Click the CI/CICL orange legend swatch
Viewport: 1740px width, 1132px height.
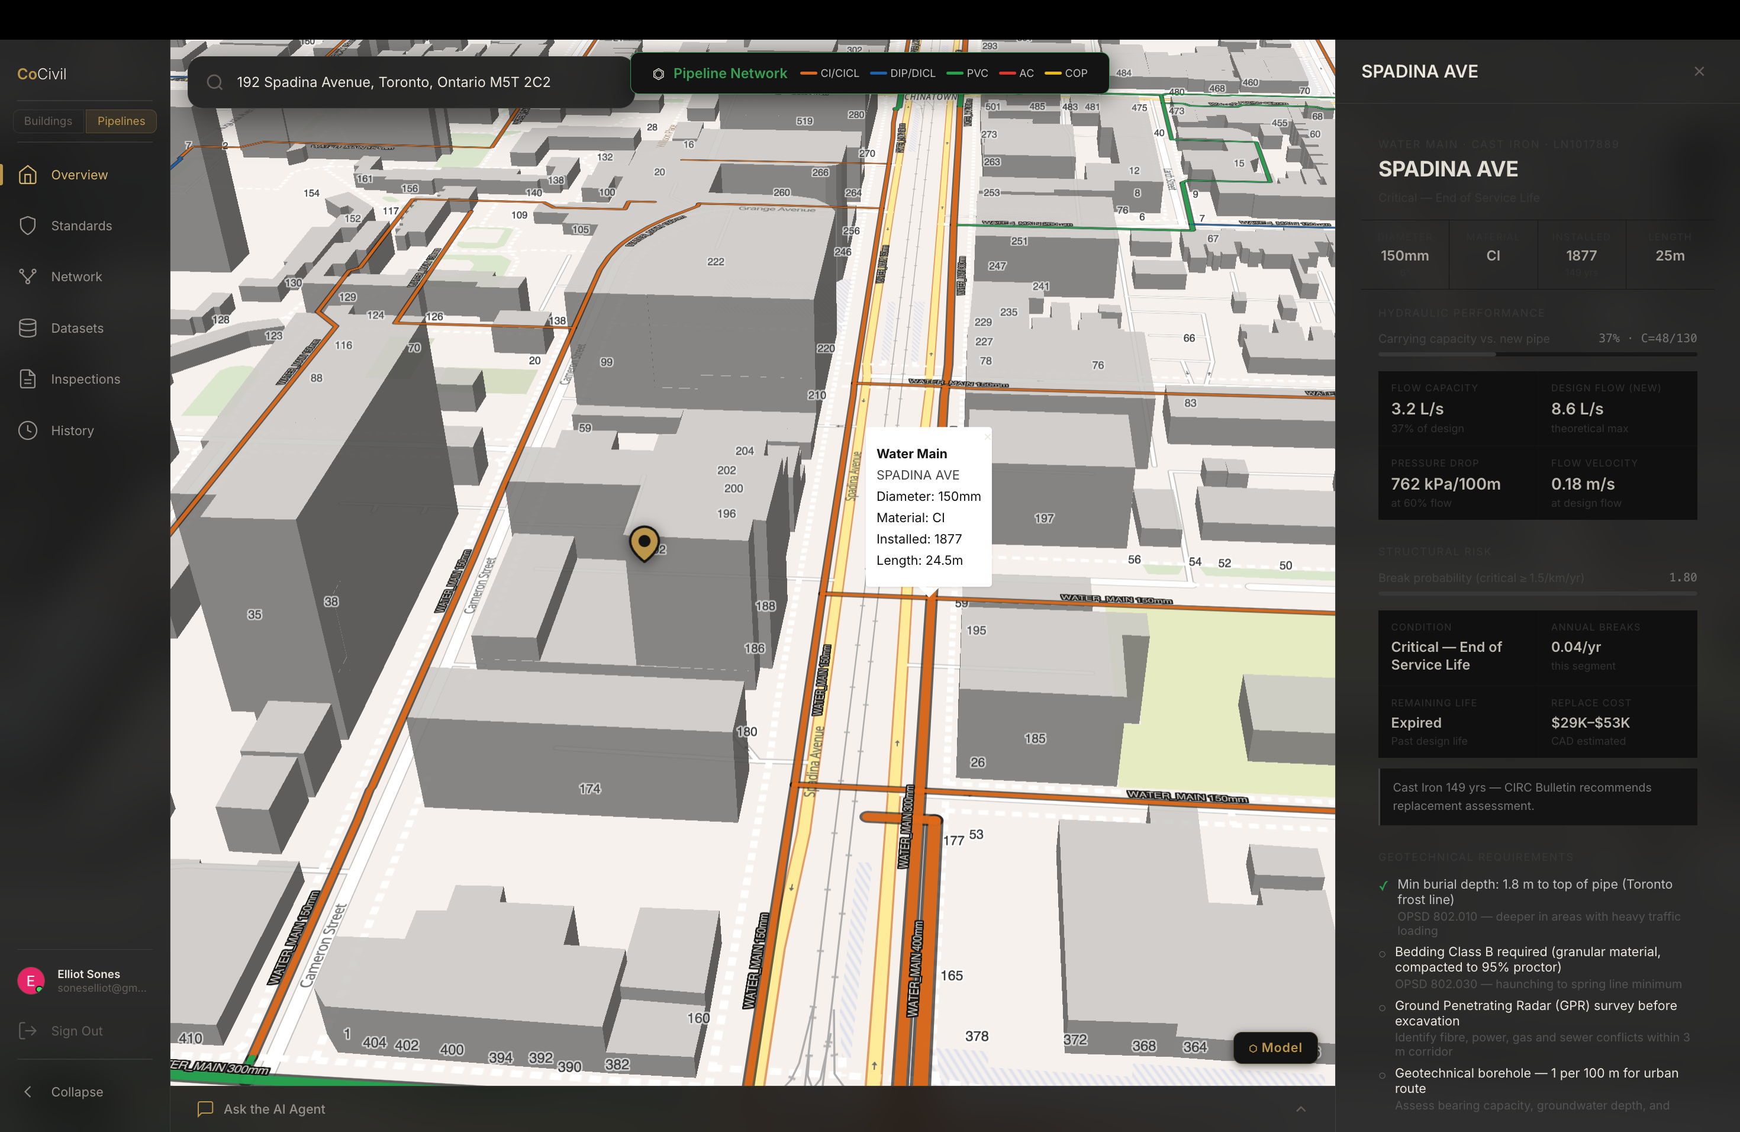click(808, 73)
